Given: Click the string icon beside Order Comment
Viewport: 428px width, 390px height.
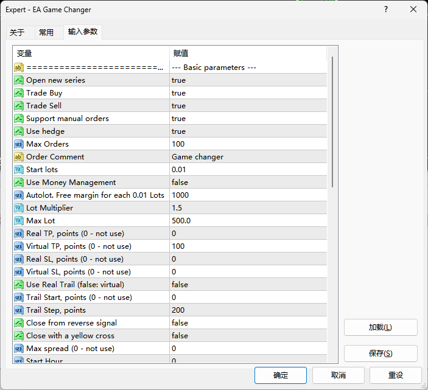Looking at the screenshot, I should pyautogui.click(x=19, y=157).
